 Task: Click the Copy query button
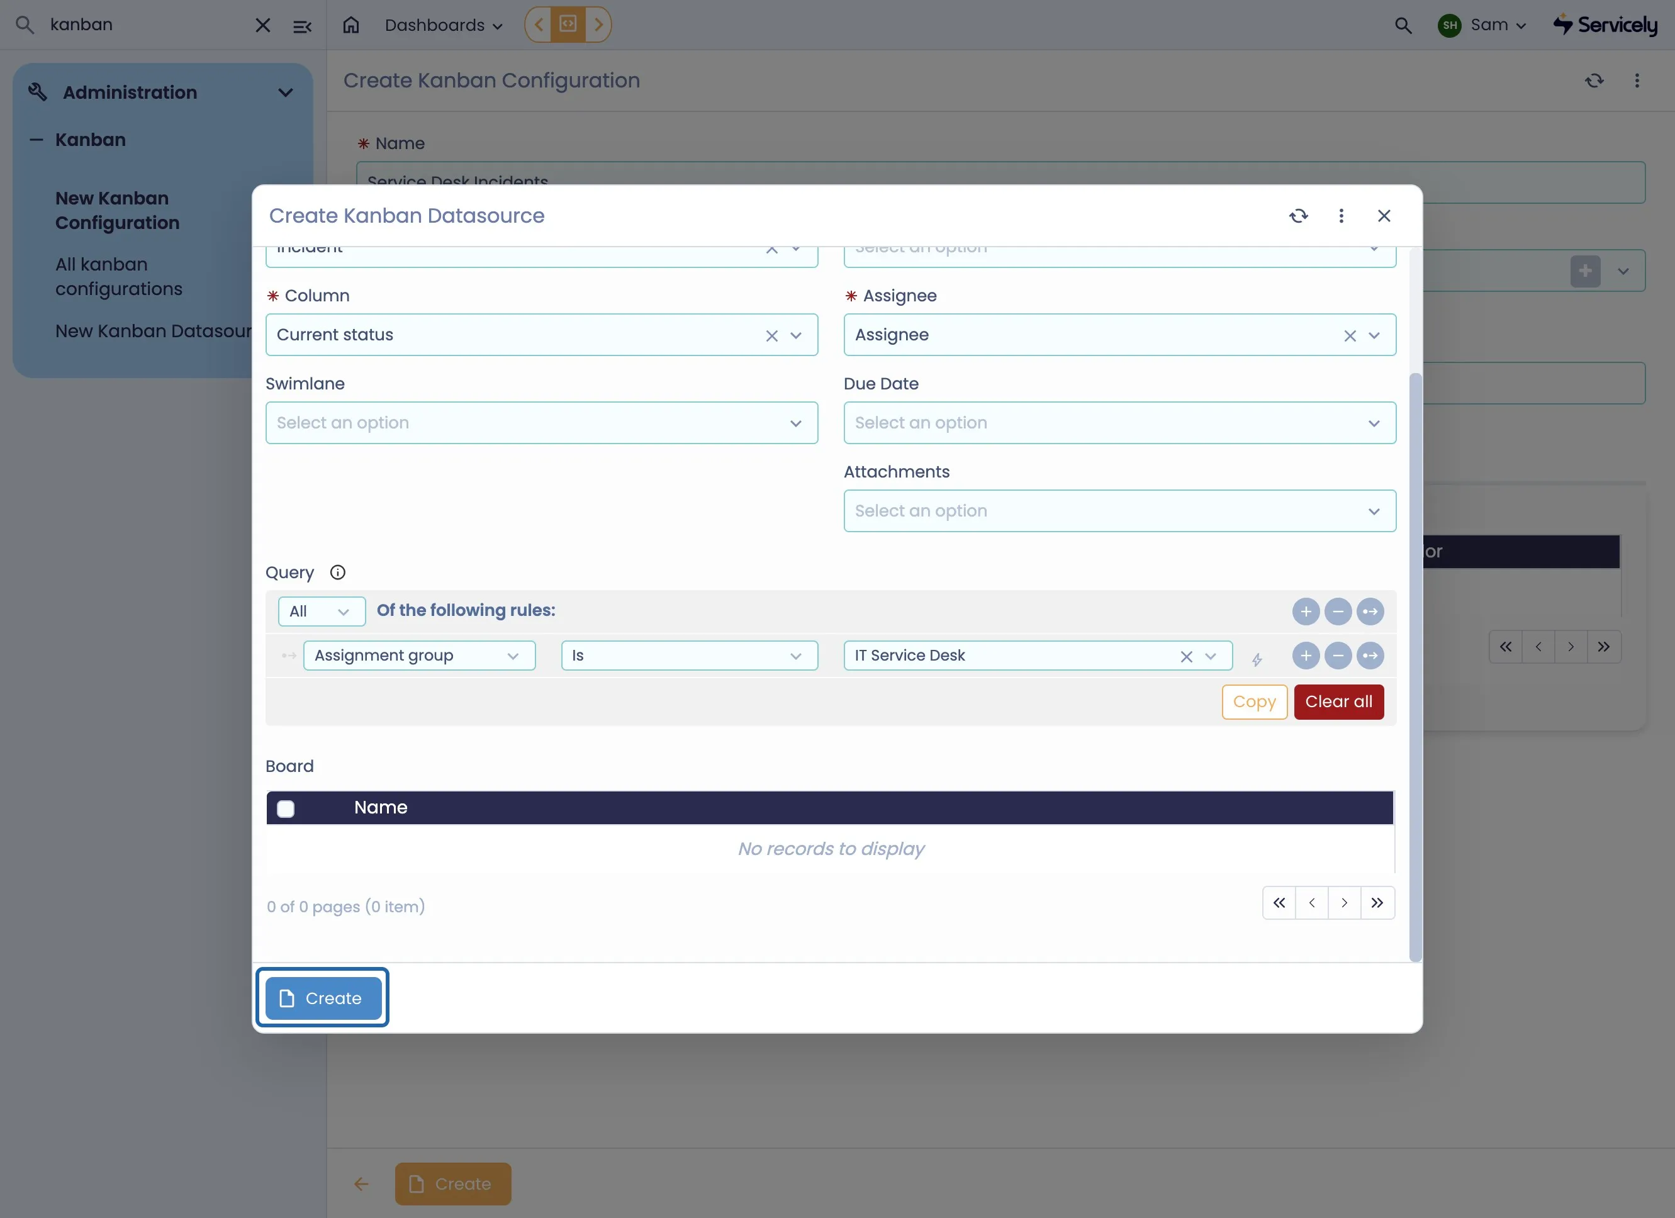[1254, 701]
